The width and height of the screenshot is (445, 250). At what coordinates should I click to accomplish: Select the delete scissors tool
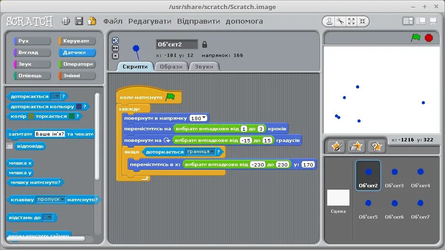tap(340, 21)
